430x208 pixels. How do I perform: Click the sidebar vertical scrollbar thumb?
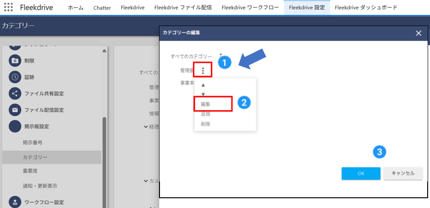(104, 161)
